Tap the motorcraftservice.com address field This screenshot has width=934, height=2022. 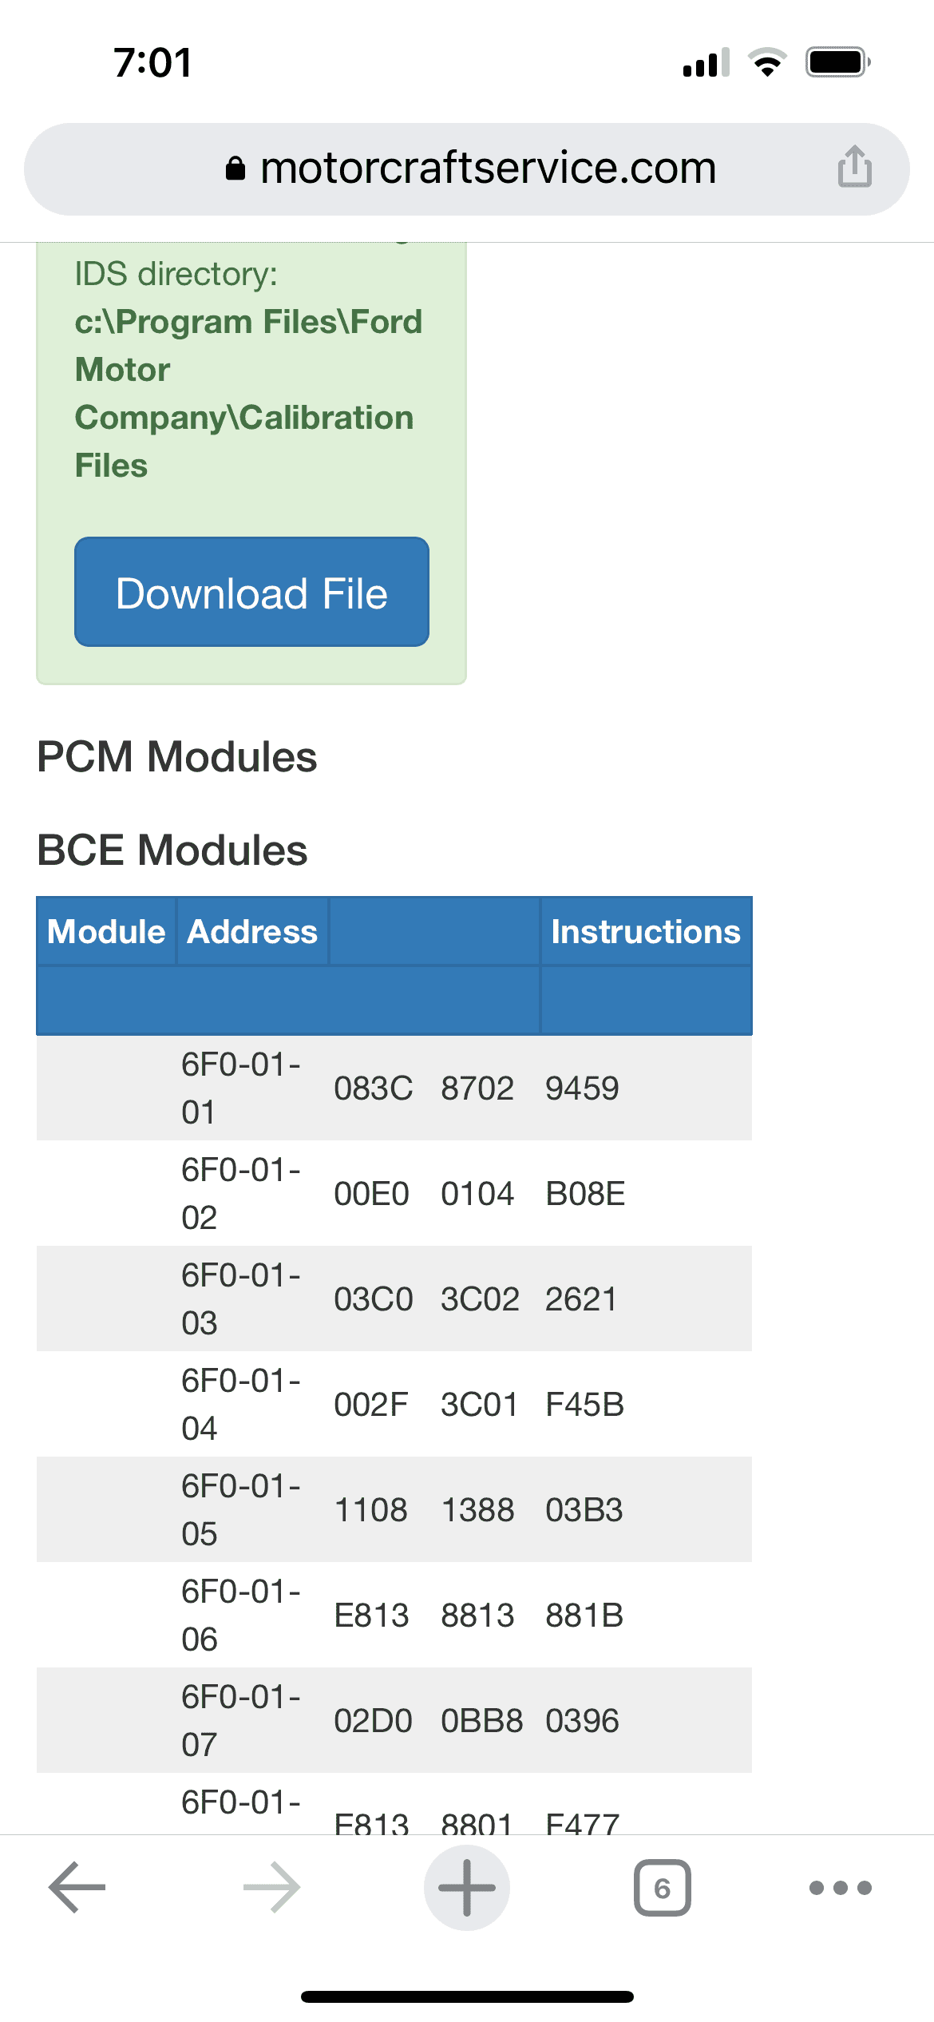pos(467,168)
